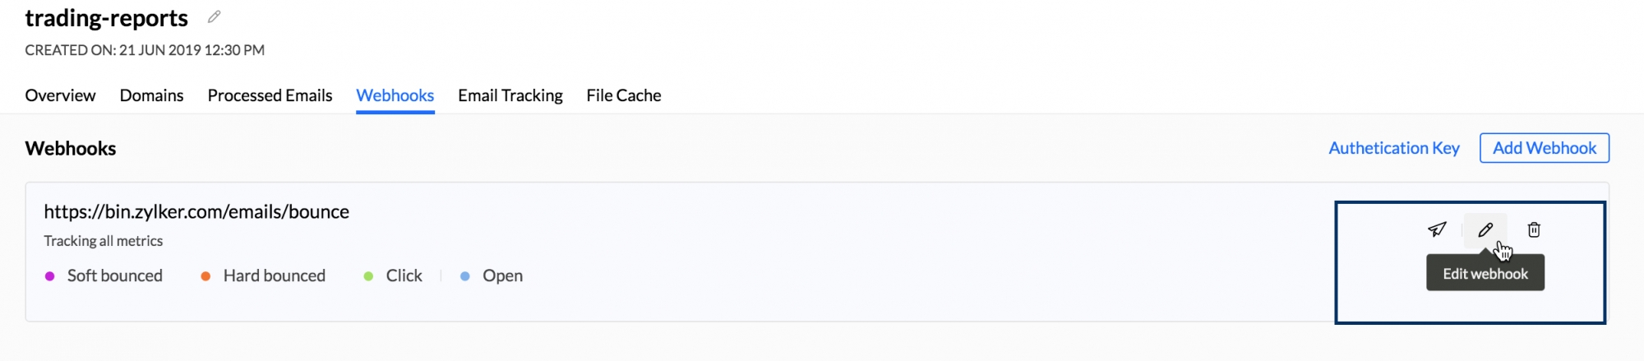Click the bin.zylker.com bounce webhook URL

pos(196,212)
